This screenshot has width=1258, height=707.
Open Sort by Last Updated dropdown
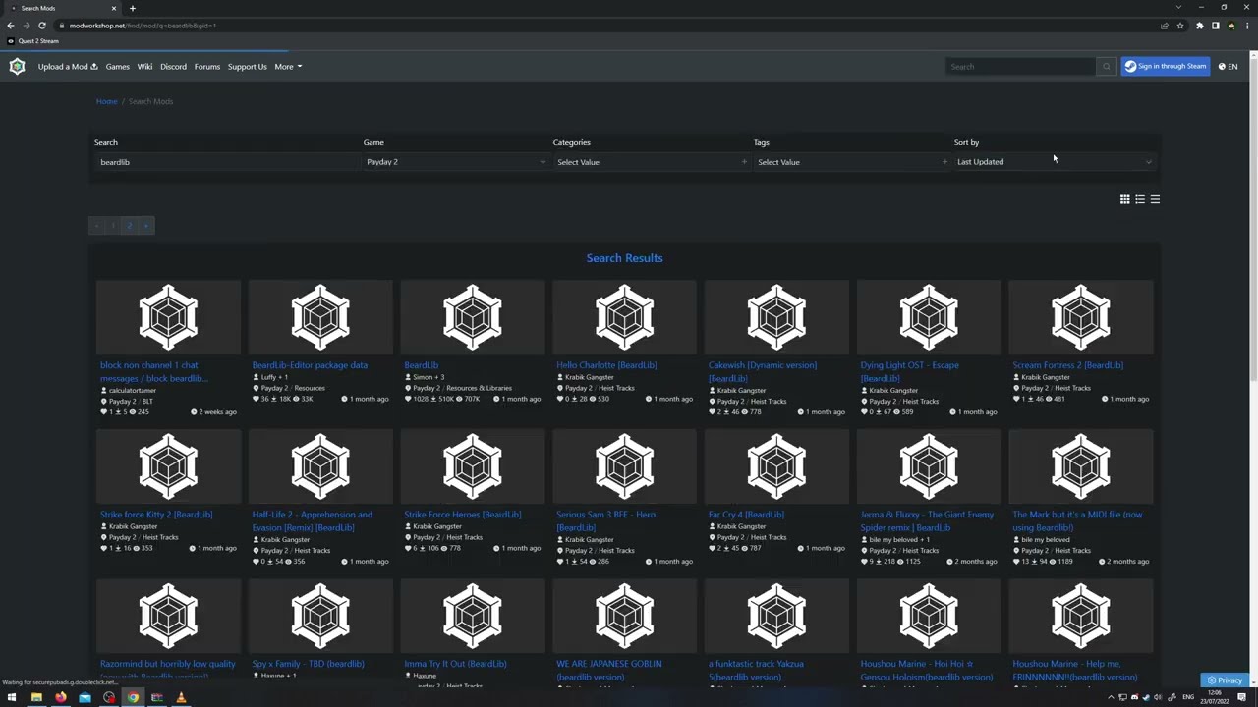1054,162
